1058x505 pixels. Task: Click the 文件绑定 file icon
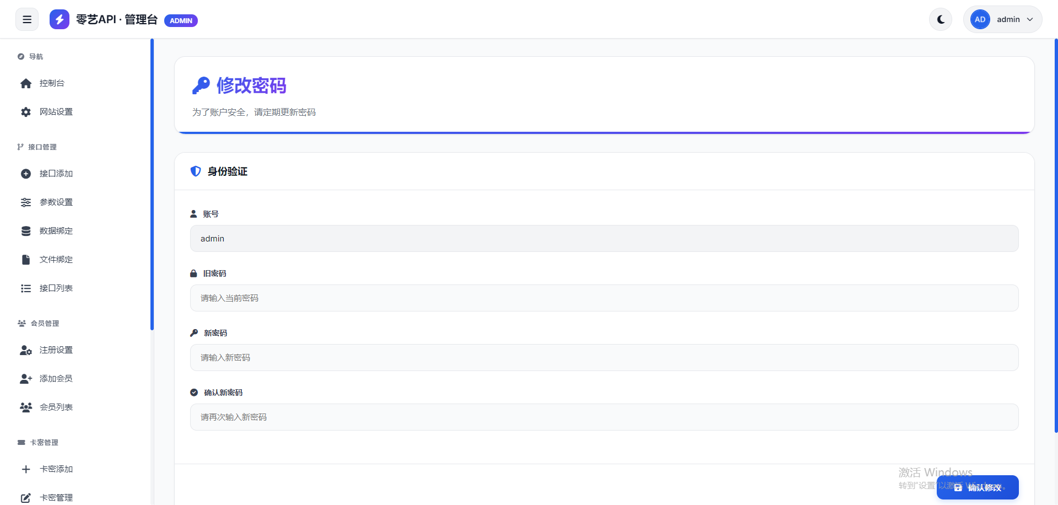26,260
